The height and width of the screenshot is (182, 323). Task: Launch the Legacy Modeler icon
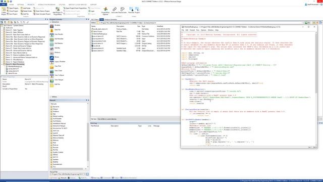tap(51, 62)
